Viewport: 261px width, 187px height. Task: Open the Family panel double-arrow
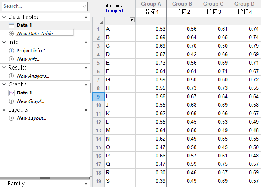(86, 184)
